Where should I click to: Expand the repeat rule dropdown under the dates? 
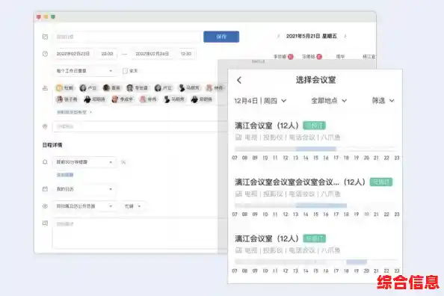point(84,71)
